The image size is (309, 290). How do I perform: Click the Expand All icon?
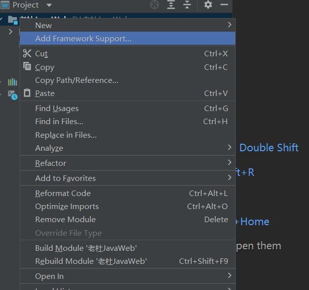(171, 5)
